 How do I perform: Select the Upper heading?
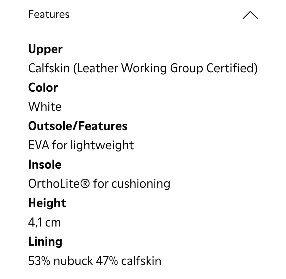45,49
